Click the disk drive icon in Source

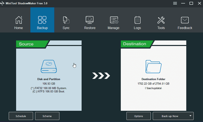(x=49, y=66)
